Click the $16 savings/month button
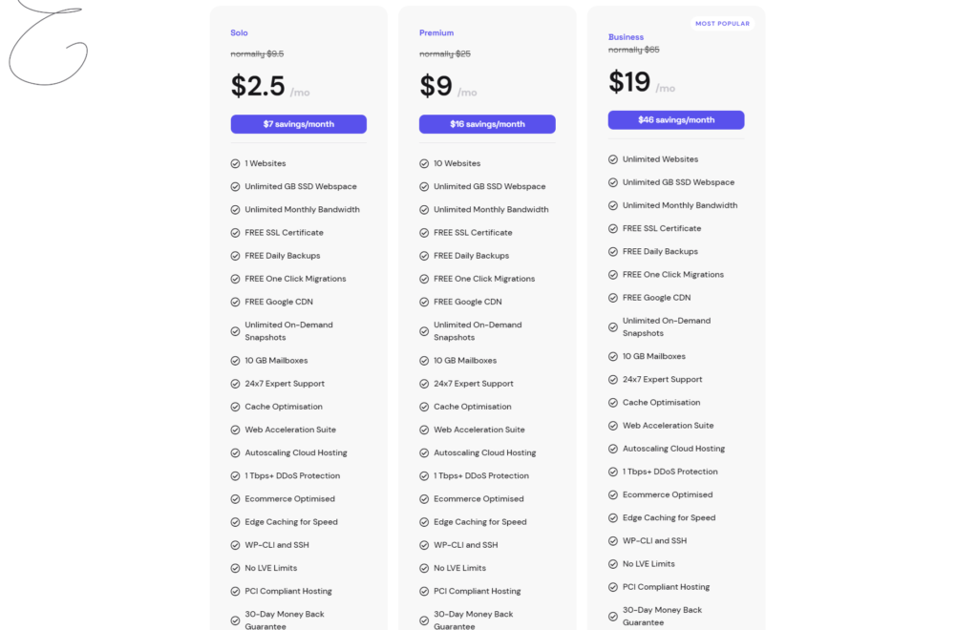 click(487, 124)
